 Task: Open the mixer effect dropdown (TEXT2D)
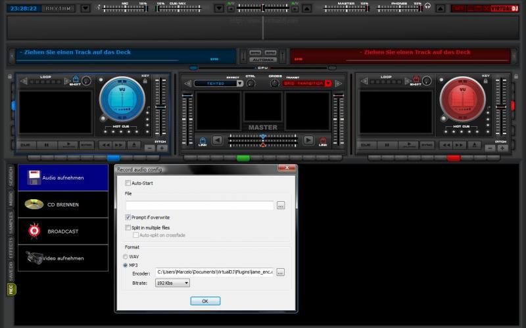[239, 83]
